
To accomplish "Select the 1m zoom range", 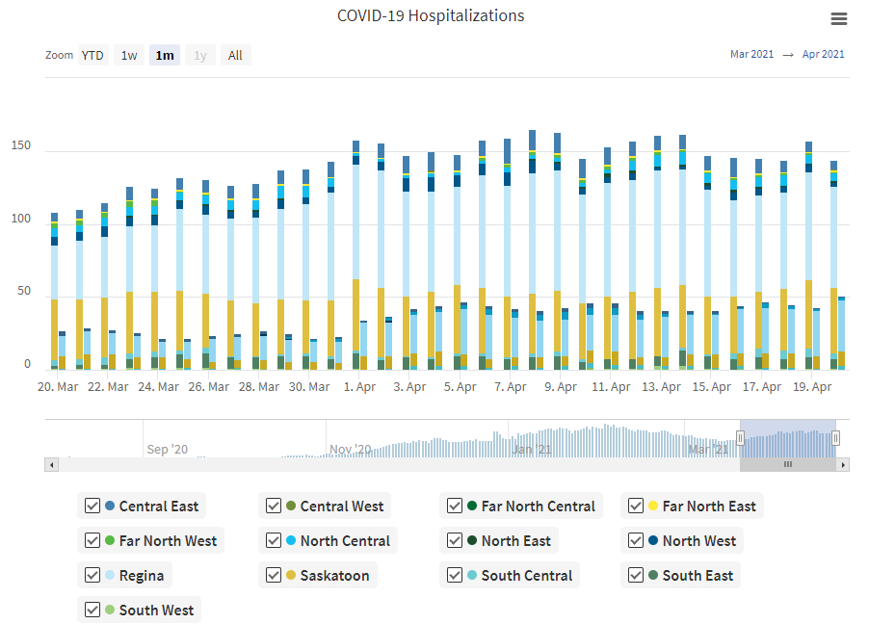I will (165, 55).
